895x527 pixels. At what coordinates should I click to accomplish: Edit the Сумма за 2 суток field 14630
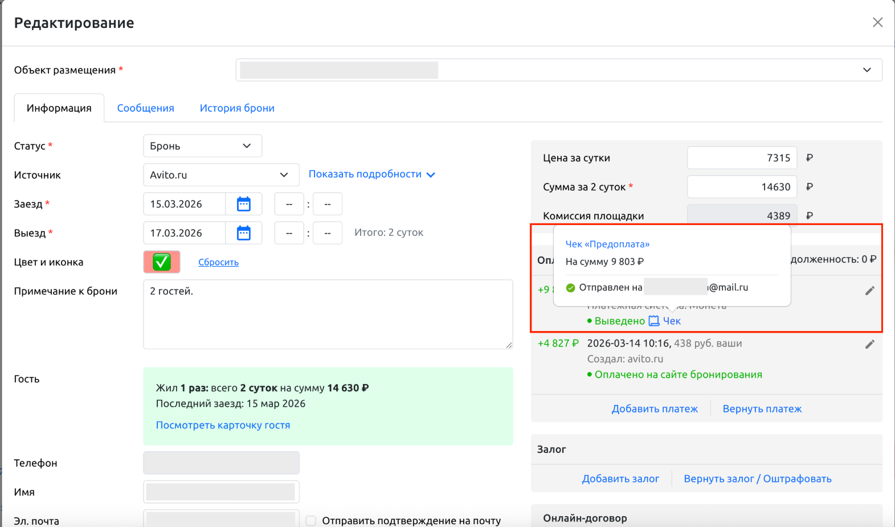[x=742, y=187]
